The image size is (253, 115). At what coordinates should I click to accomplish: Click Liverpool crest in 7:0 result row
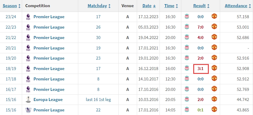187,27
